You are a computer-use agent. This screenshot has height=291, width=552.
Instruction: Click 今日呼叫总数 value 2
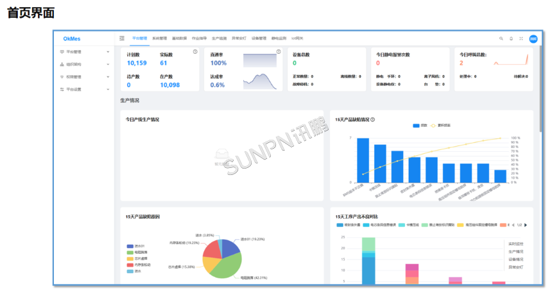461,63
